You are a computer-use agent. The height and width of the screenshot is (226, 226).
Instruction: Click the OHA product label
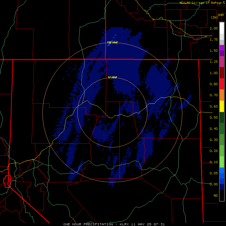tap(221, 15)
